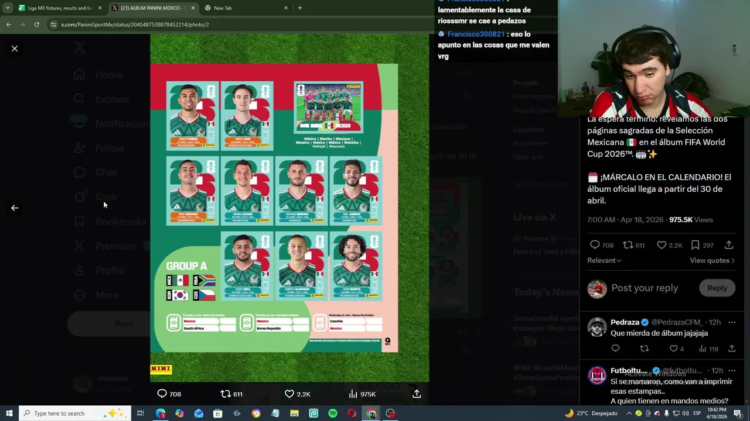Like the post using heart below photo
The width and height of the screenshot is (750, 421).
(289, 394)
